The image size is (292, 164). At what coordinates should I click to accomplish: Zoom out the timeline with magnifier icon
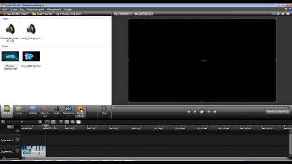click(3, 122)
